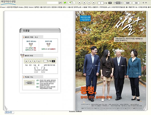Open the 특별기획 Vol. 1 section tab
This screenshot has height=115, width=151.
tap(139, 7)
